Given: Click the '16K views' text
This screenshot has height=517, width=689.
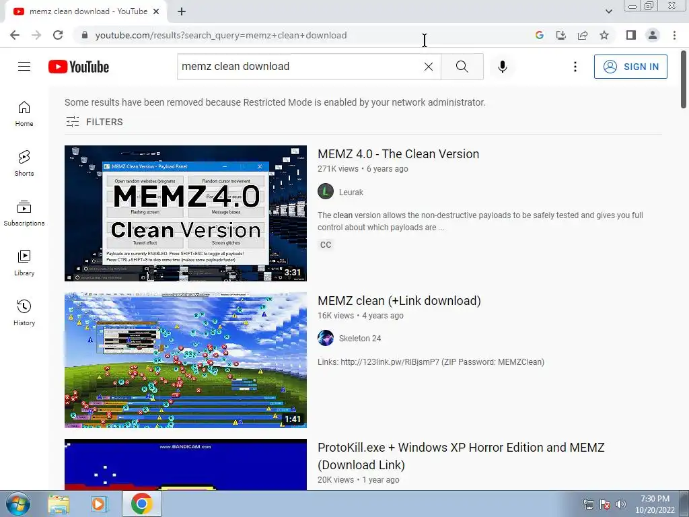Looking at the screenshot, I should (336, 316).
